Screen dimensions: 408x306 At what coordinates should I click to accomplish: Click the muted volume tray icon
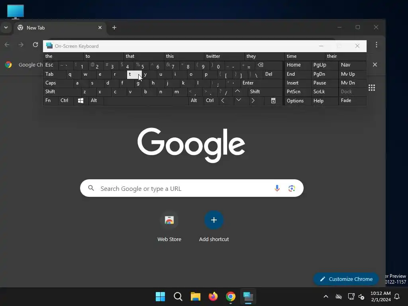[x=361, y=296]
